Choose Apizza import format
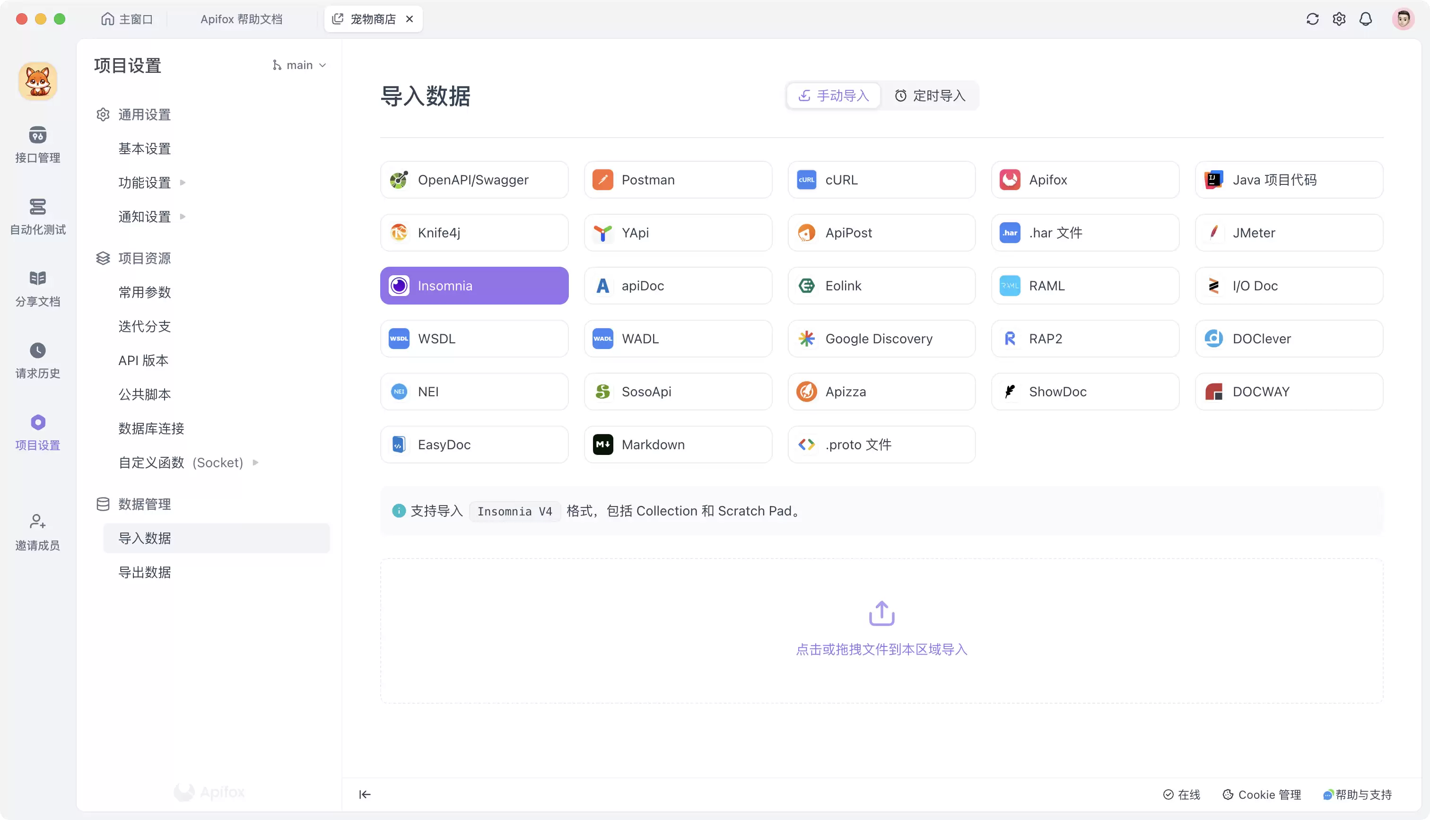 click(x=881, y=392)
